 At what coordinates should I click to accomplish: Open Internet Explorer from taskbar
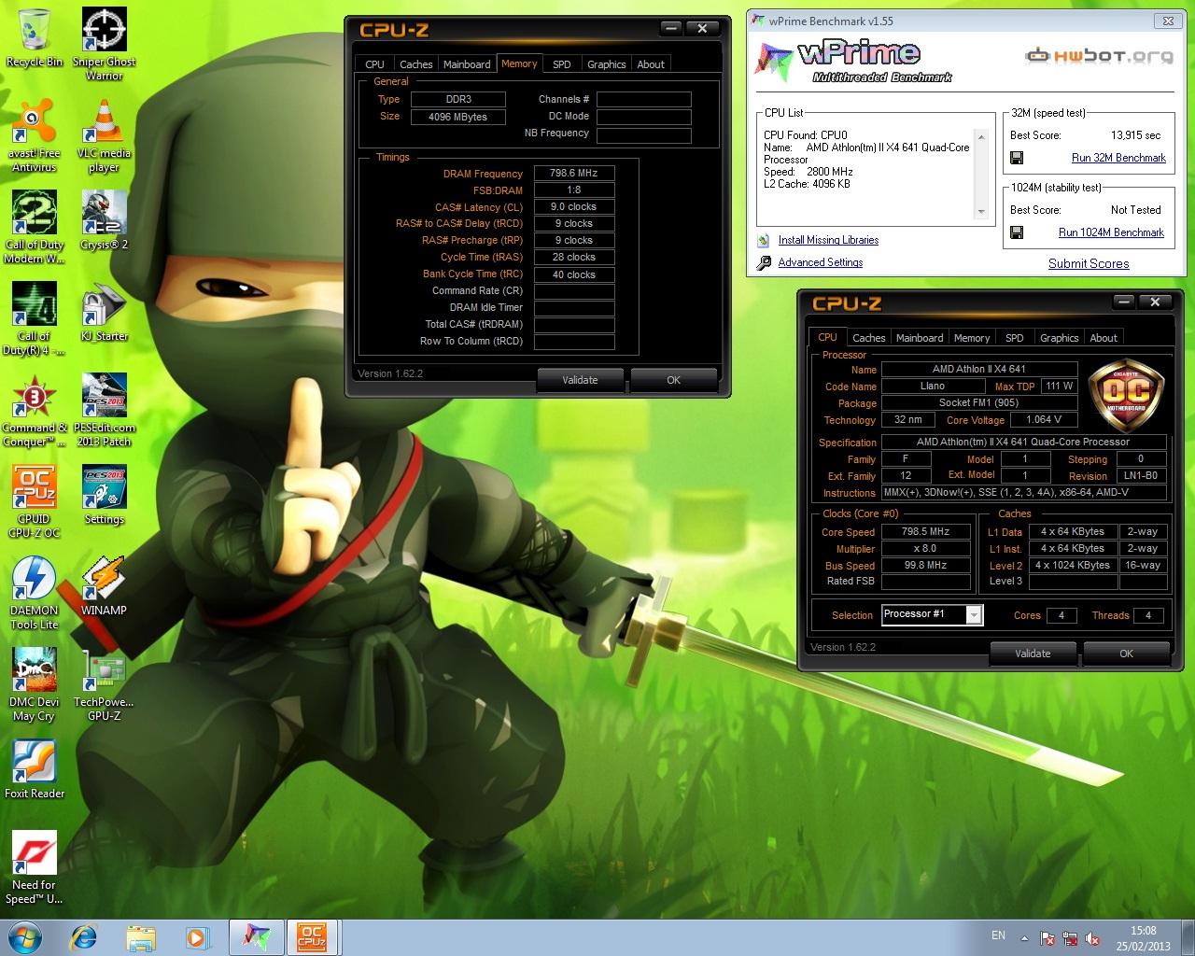click(x=85, y=936)
